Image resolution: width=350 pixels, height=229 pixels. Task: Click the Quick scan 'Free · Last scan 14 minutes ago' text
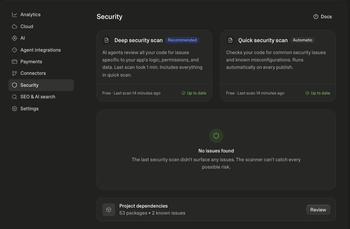255,93
